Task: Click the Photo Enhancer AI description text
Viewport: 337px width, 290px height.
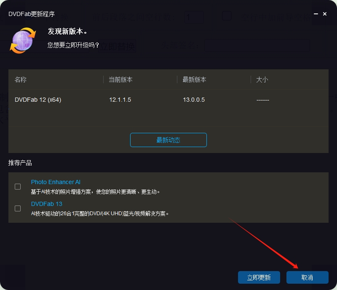Action: click(x=95, y=192)
